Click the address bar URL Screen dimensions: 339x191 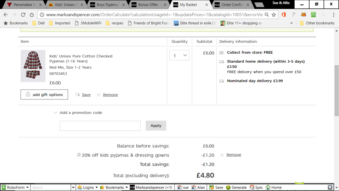coord(154,15)
